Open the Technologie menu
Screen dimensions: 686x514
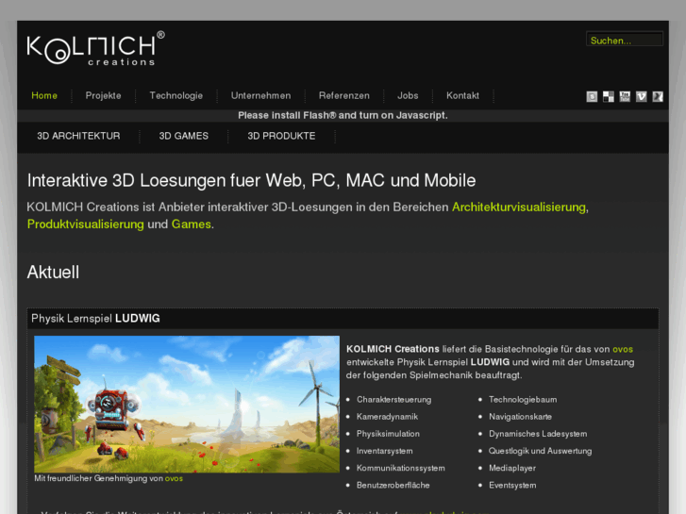[176, 95]
